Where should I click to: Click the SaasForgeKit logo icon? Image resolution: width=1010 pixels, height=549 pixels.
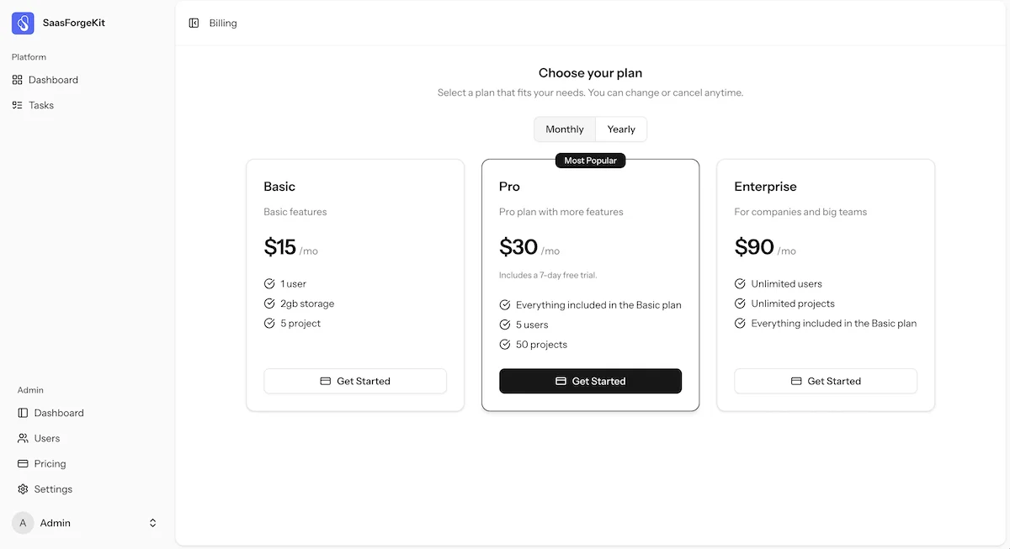click(23, 24)
